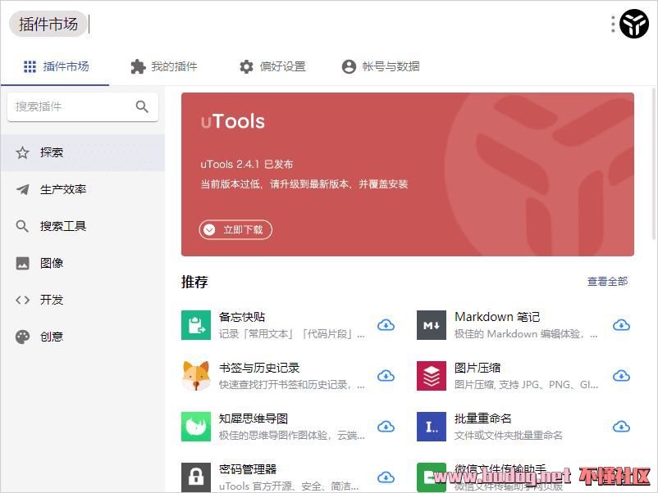Click the 插件市场 tag in the top input bar
Image resolution: width=658 pixels, height=493 pixels.
(48, 24)
